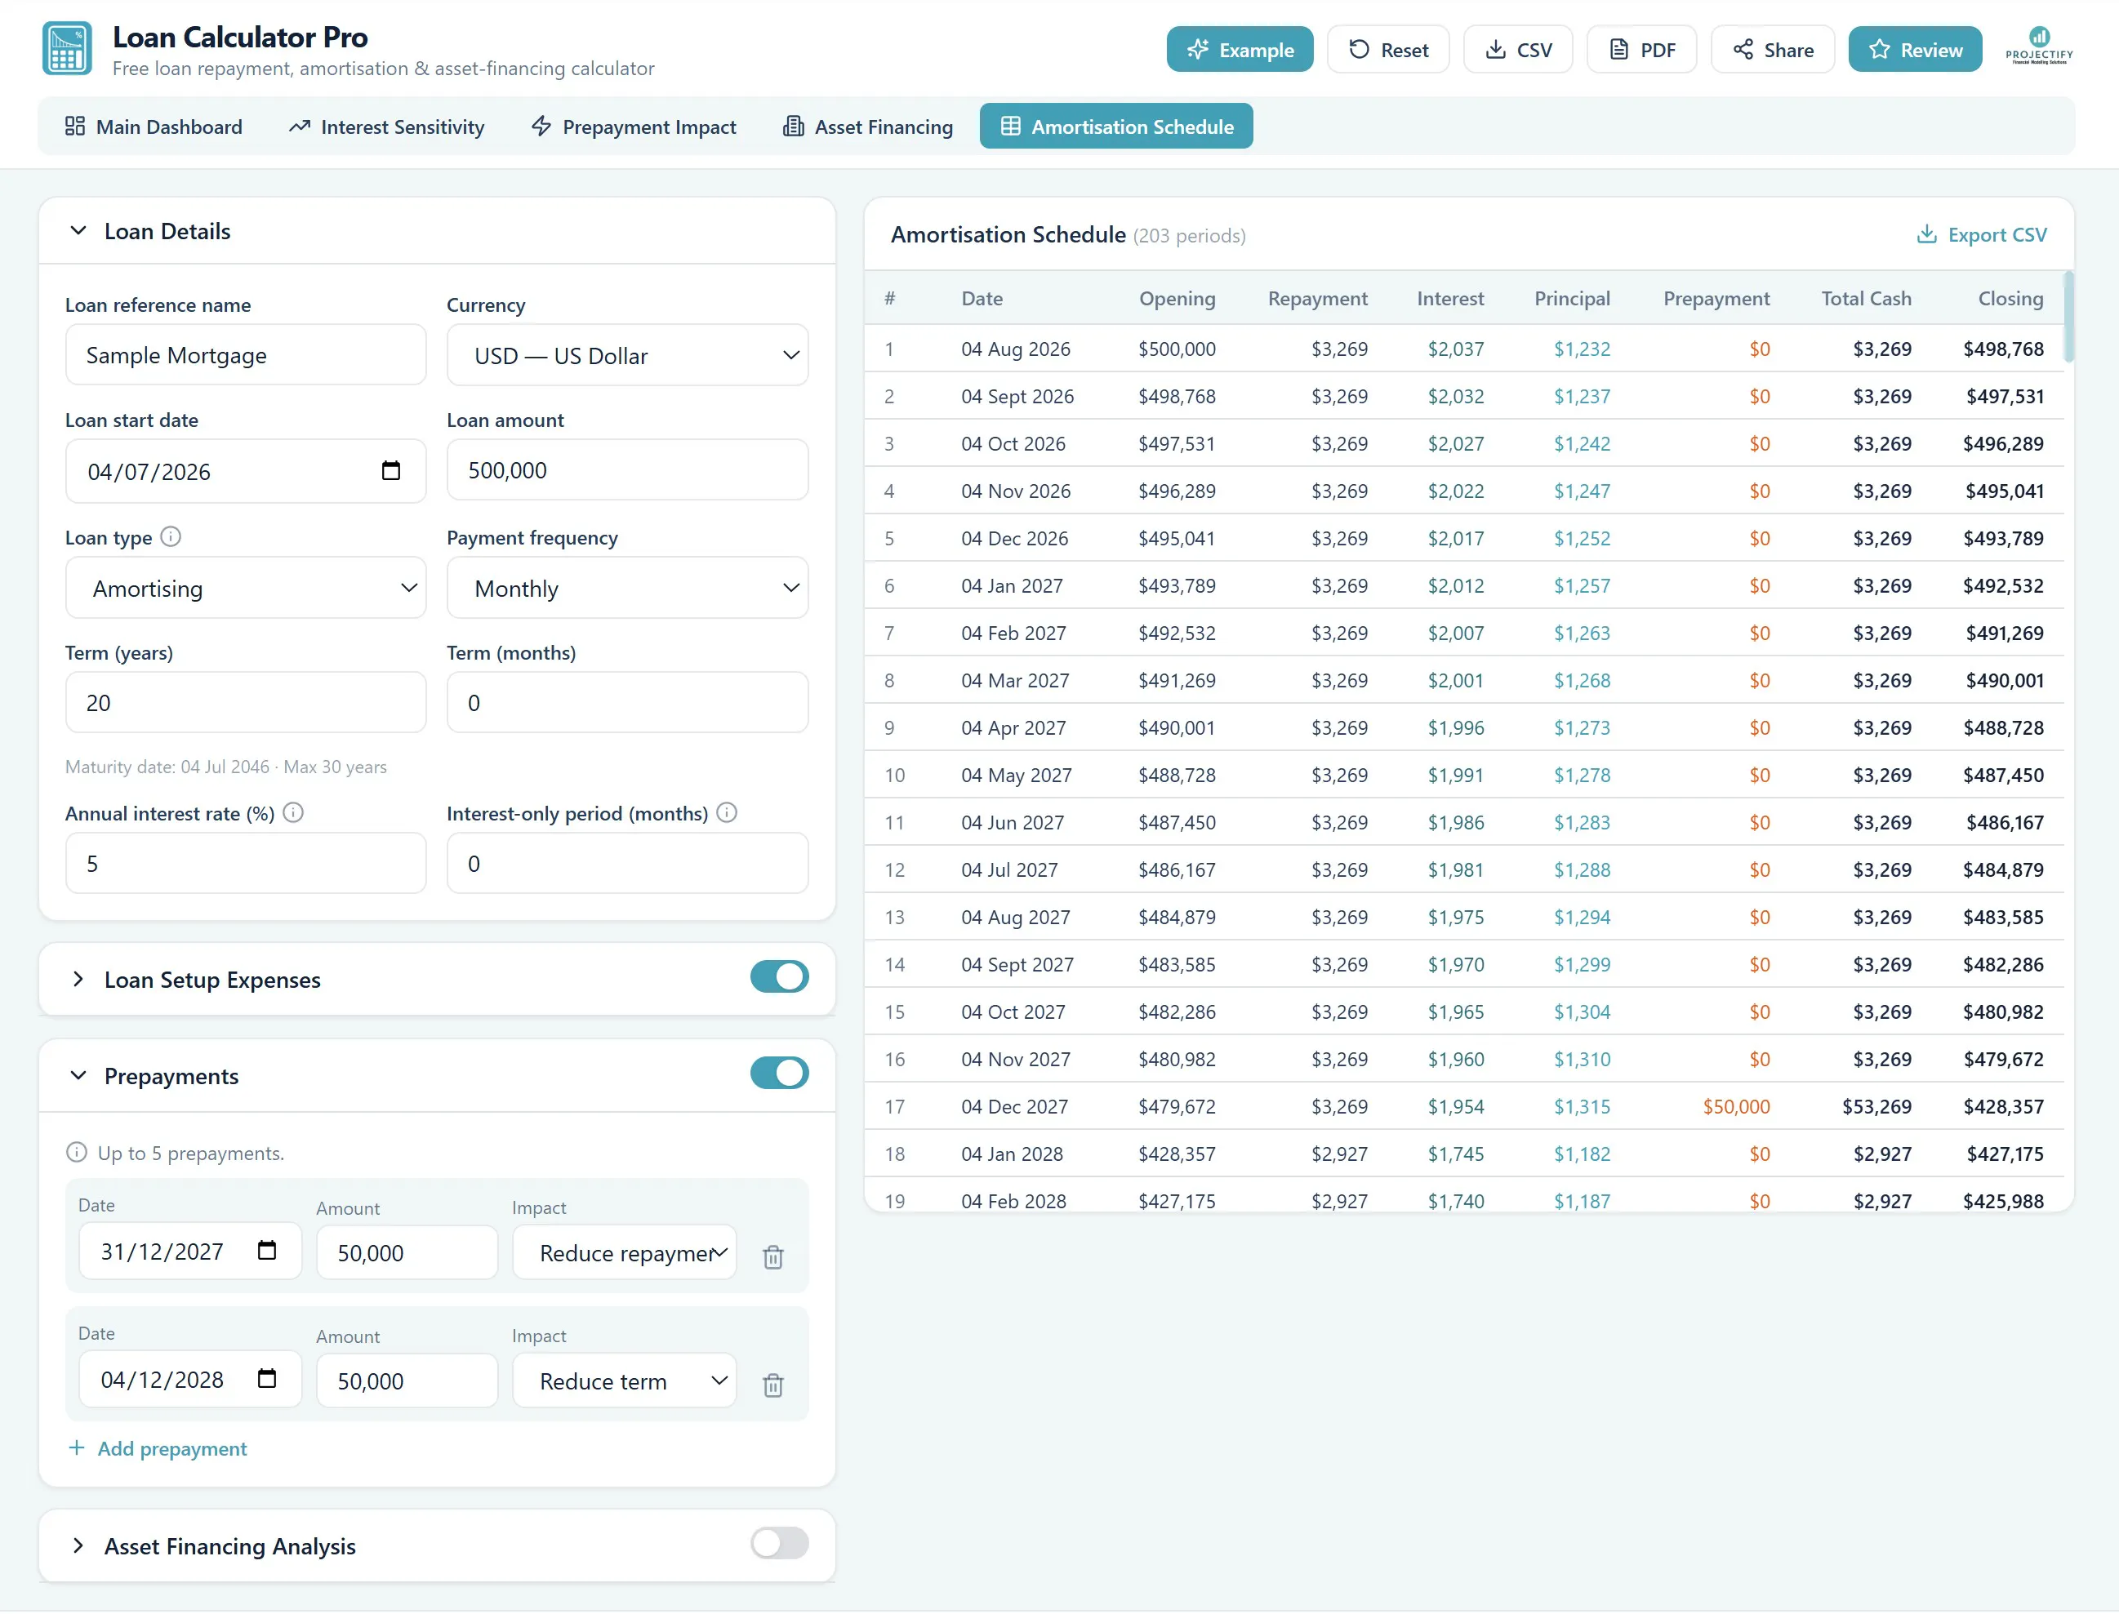Click info icon beside Annual interest rate
Viewport: 2119px width, 1614px height.
[x=294, y=813]
